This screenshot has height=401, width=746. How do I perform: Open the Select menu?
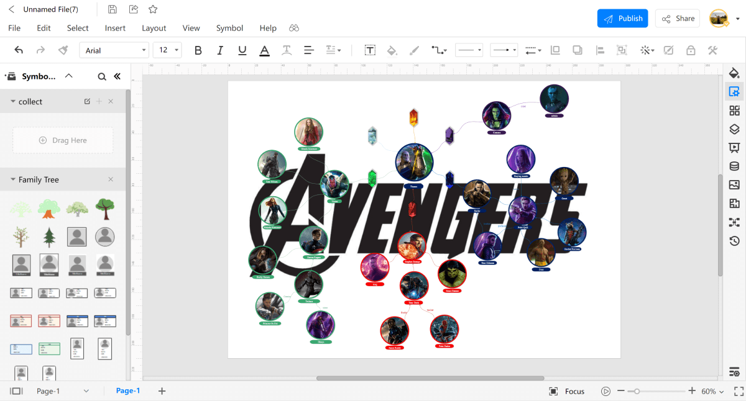pyautogui.click(x=78, y=28)
